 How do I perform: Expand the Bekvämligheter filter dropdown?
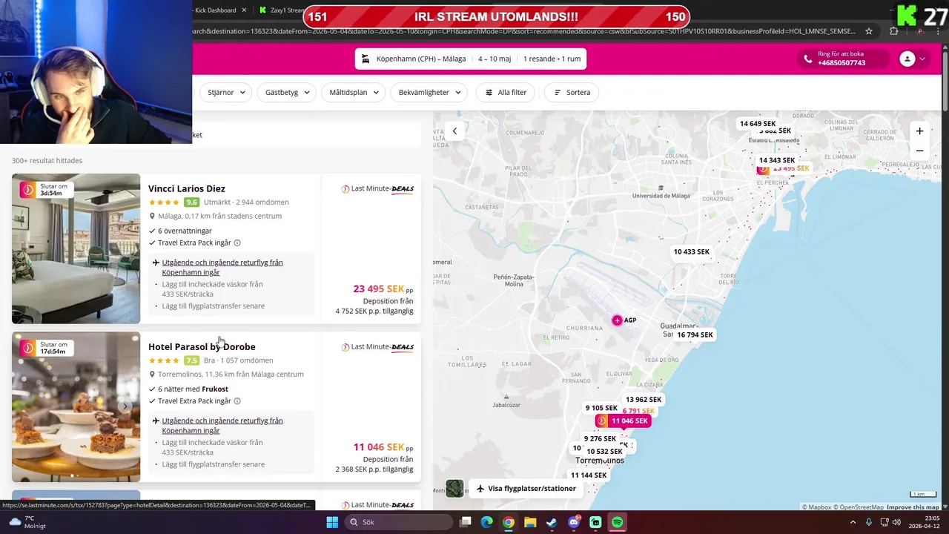(429, 93)
